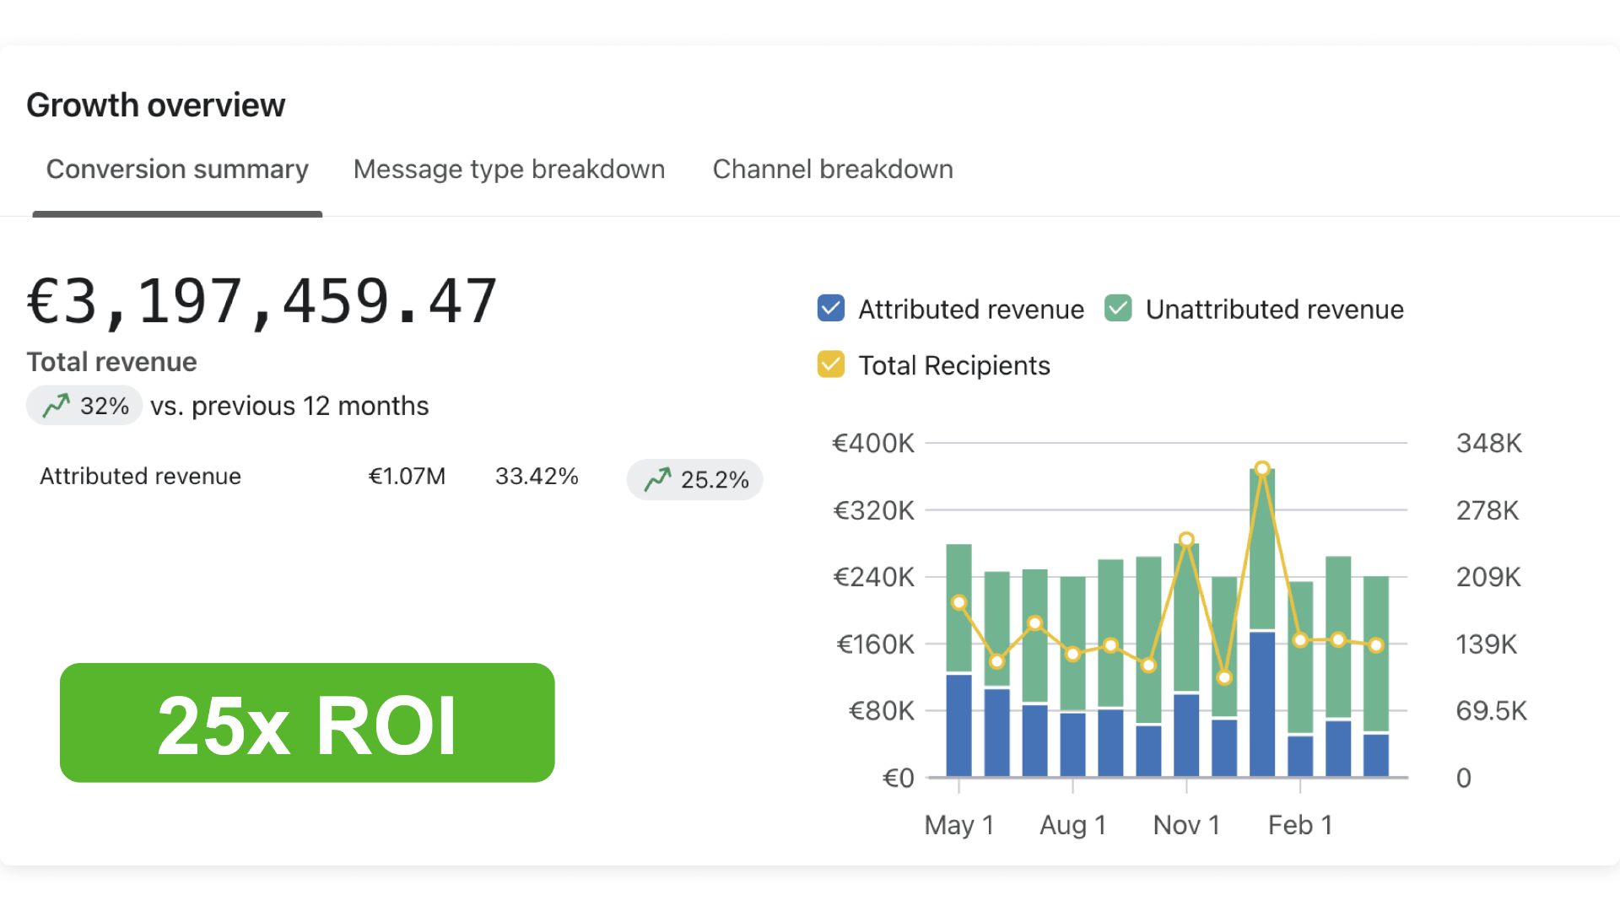Toggle the Total Recipients checkbox
The width and height of the screenshot is (1620, 911).
pyautogui.click(x=831, y=364)
